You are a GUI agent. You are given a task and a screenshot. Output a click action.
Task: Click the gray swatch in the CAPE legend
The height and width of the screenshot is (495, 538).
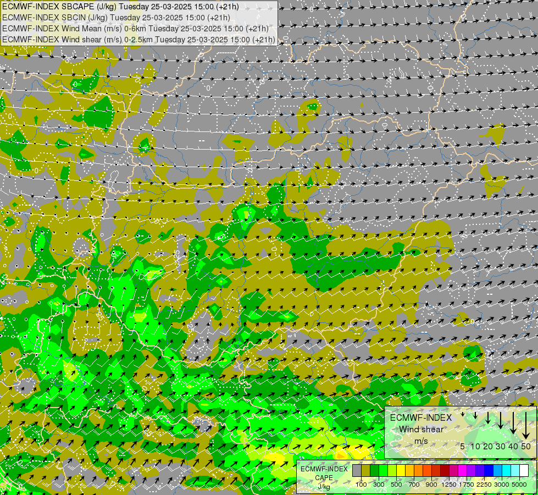pos(357,470)
